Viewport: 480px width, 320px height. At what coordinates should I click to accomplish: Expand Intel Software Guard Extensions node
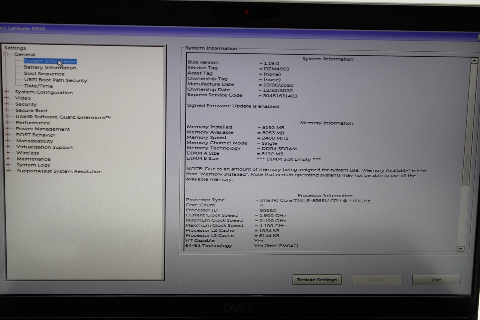pos(7,116)
